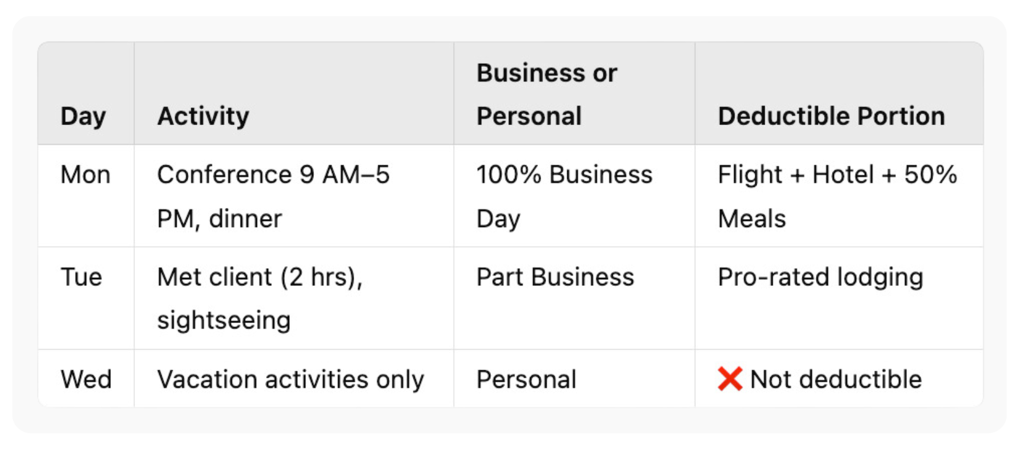1024x450 pixels.
Task: Click the Wed cell in Day column
Action: [86, 379]
